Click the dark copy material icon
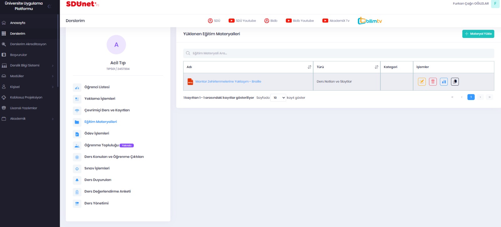 [x=455, y=82]
